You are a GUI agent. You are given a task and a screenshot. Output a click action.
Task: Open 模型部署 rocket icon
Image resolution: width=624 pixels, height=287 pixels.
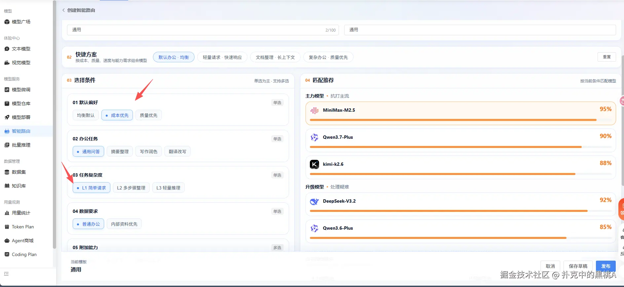[7, 117]
